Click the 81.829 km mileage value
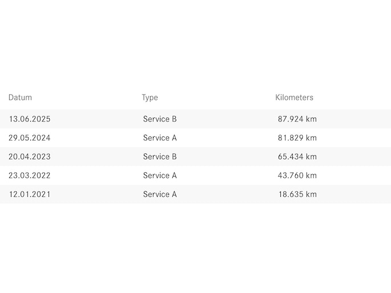The width and height of the screenshot is (391, 293). pyautogui.click(x=297, y=138)
